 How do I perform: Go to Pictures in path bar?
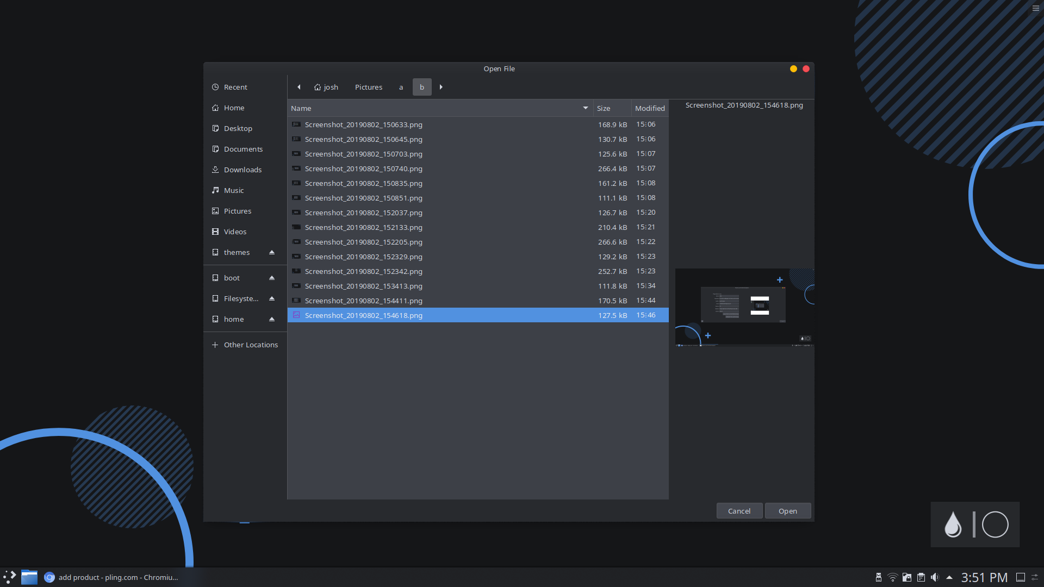(x=369, y=87)
